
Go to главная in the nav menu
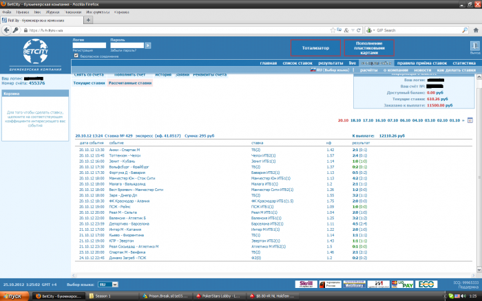coord(269,63)
